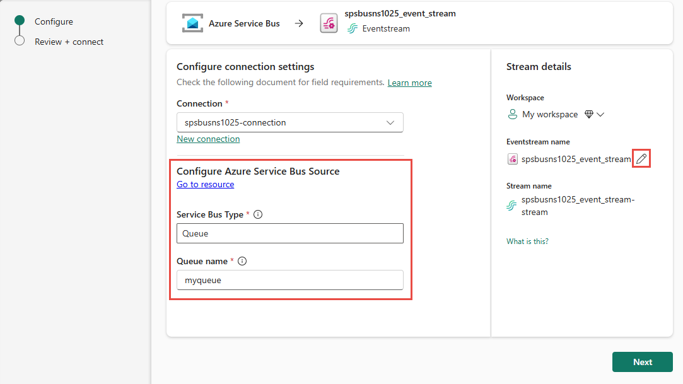Open the Service Bus Type selector
Image resolution: width=683 pixels, height=384 pixels.
[289, 233]
